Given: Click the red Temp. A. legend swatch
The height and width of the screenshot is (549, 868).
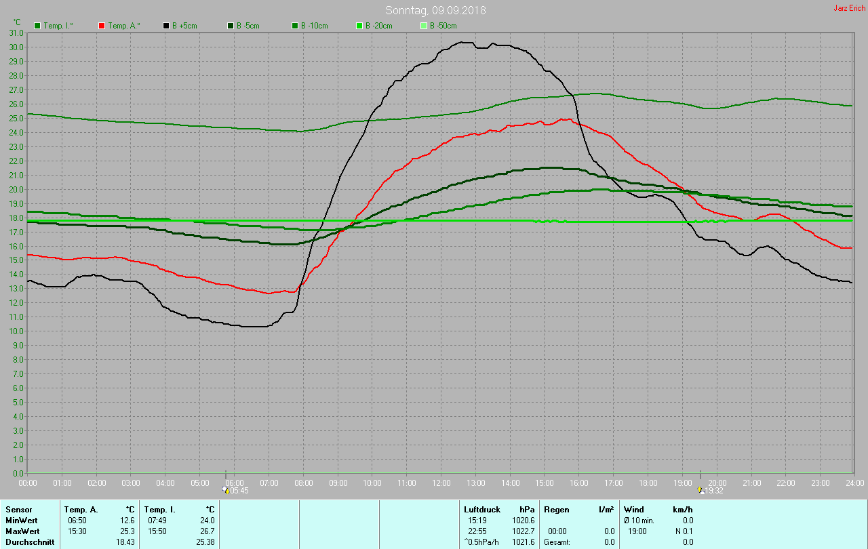Looking at the screenshot, I should (x=102, y=26).
